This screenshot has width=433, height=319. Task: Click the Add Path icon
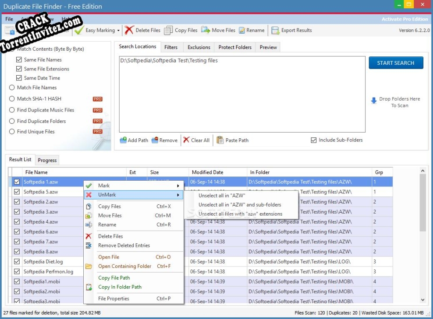coord(124,140)
